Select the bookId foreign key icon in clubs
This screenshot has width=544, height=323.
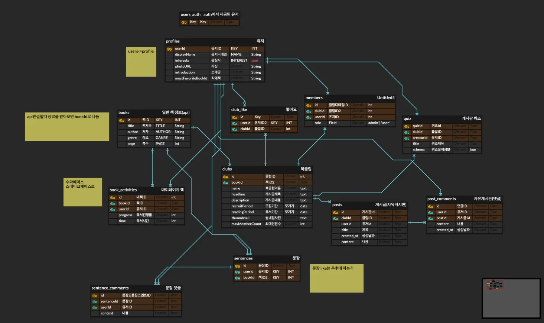tap(226, 183)
